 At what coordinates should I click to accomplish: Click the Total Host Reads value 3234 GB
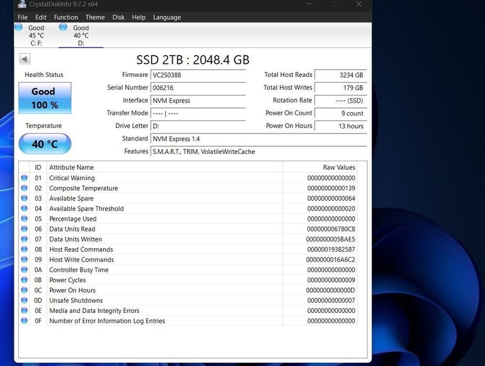(341, 75)
